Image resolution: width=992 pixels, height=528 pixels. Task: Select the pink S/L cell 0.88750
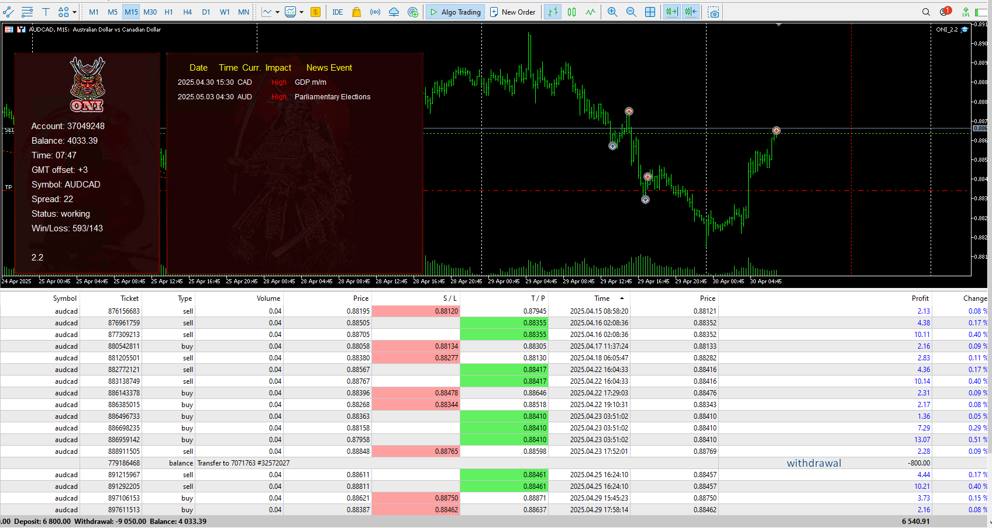point(416,498)
